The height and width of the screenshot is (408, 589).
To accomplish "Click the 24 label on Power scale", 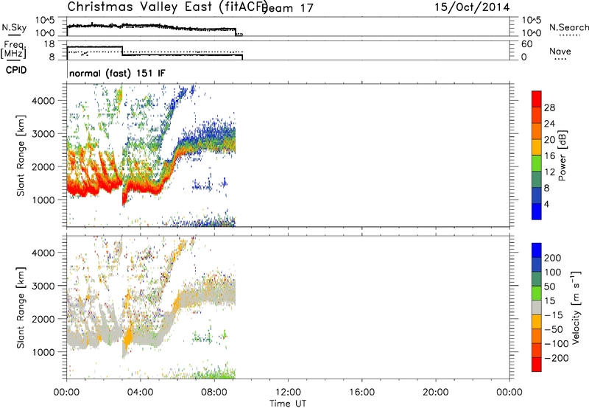I will click(x=549, y=124).
